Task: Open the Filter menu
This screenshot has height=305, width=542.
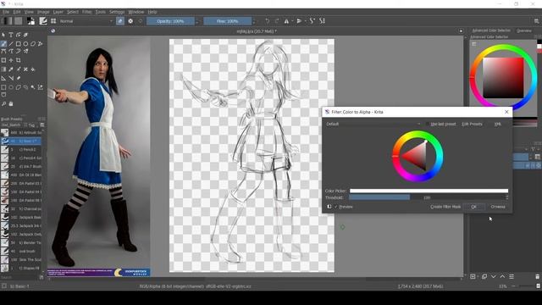Action: [86, 12]
